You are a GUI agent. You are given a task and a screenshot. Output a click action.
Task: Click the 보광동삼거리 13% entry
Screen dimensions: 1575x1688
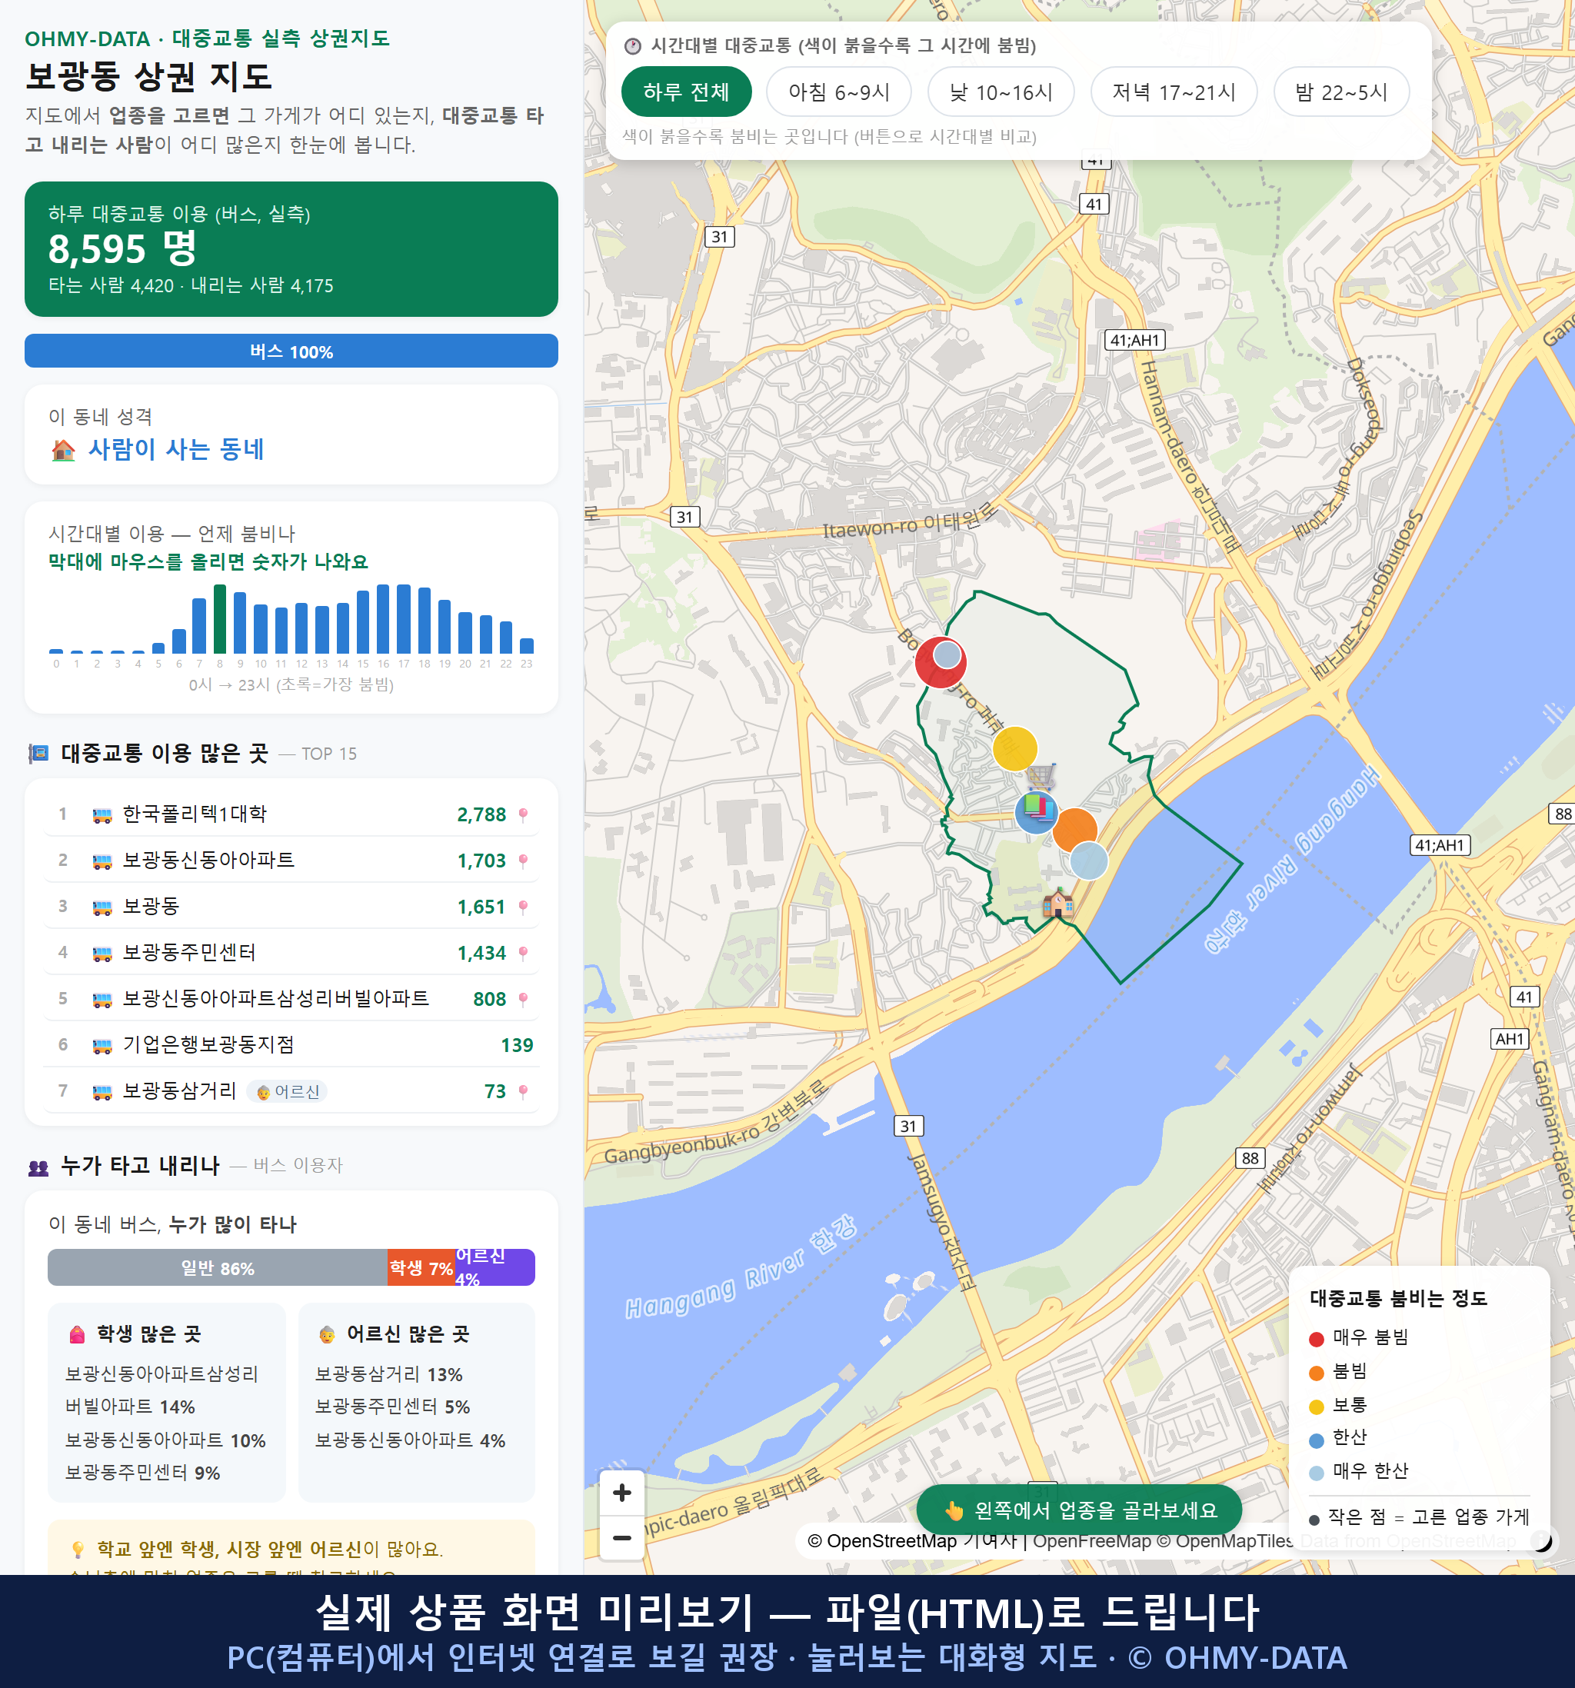[389, 1375]
